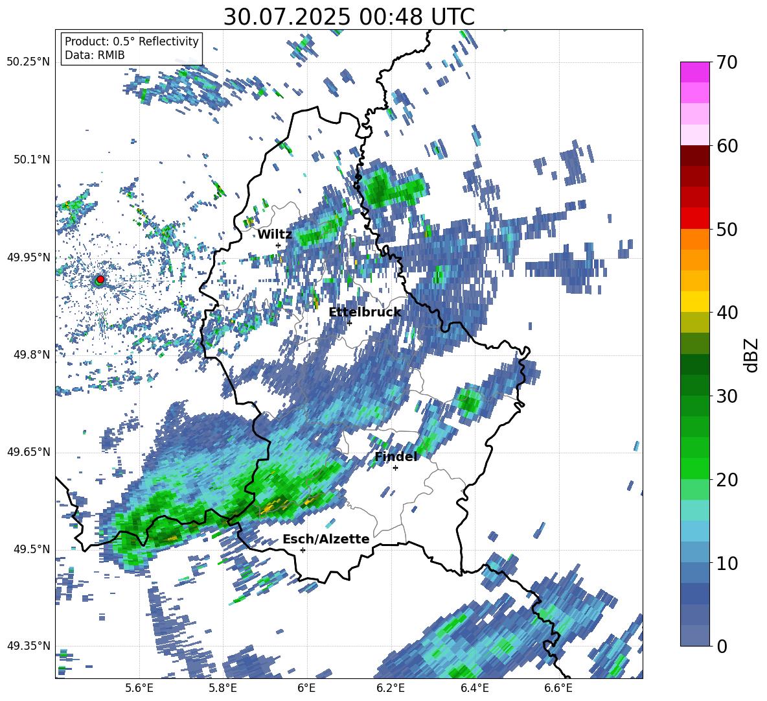Click the 49.8°N latitude label
The width and height of the screenshot is (767, 701).
(x=31, y=354)
